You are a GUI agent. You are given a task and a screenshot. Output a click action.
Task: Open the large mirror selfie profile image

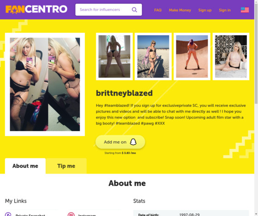pos(45,84)
